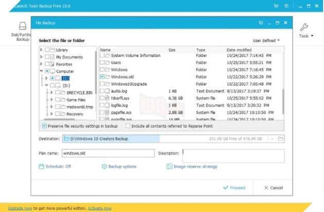The image size is (324, 212).
Task: Click the shopping cart icon in main title bar
Action: click(277, 6)
